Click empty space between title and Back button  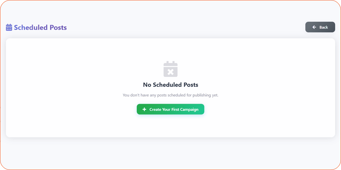(x=188, y=27)
